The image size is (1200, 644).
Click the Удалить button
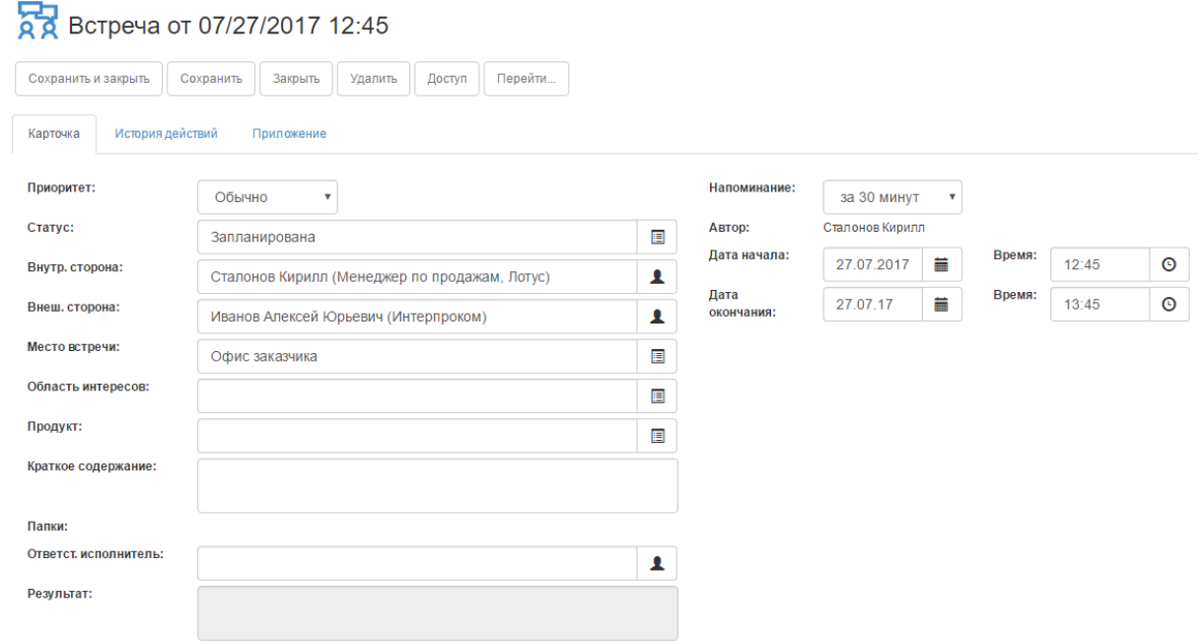coord(374,78)
